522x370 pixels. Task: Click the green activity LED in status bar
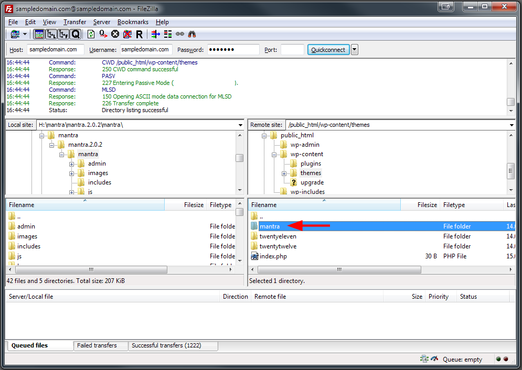[498, 359]
